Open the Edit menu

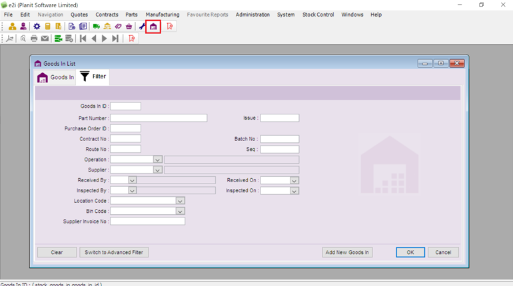(25, 15)
